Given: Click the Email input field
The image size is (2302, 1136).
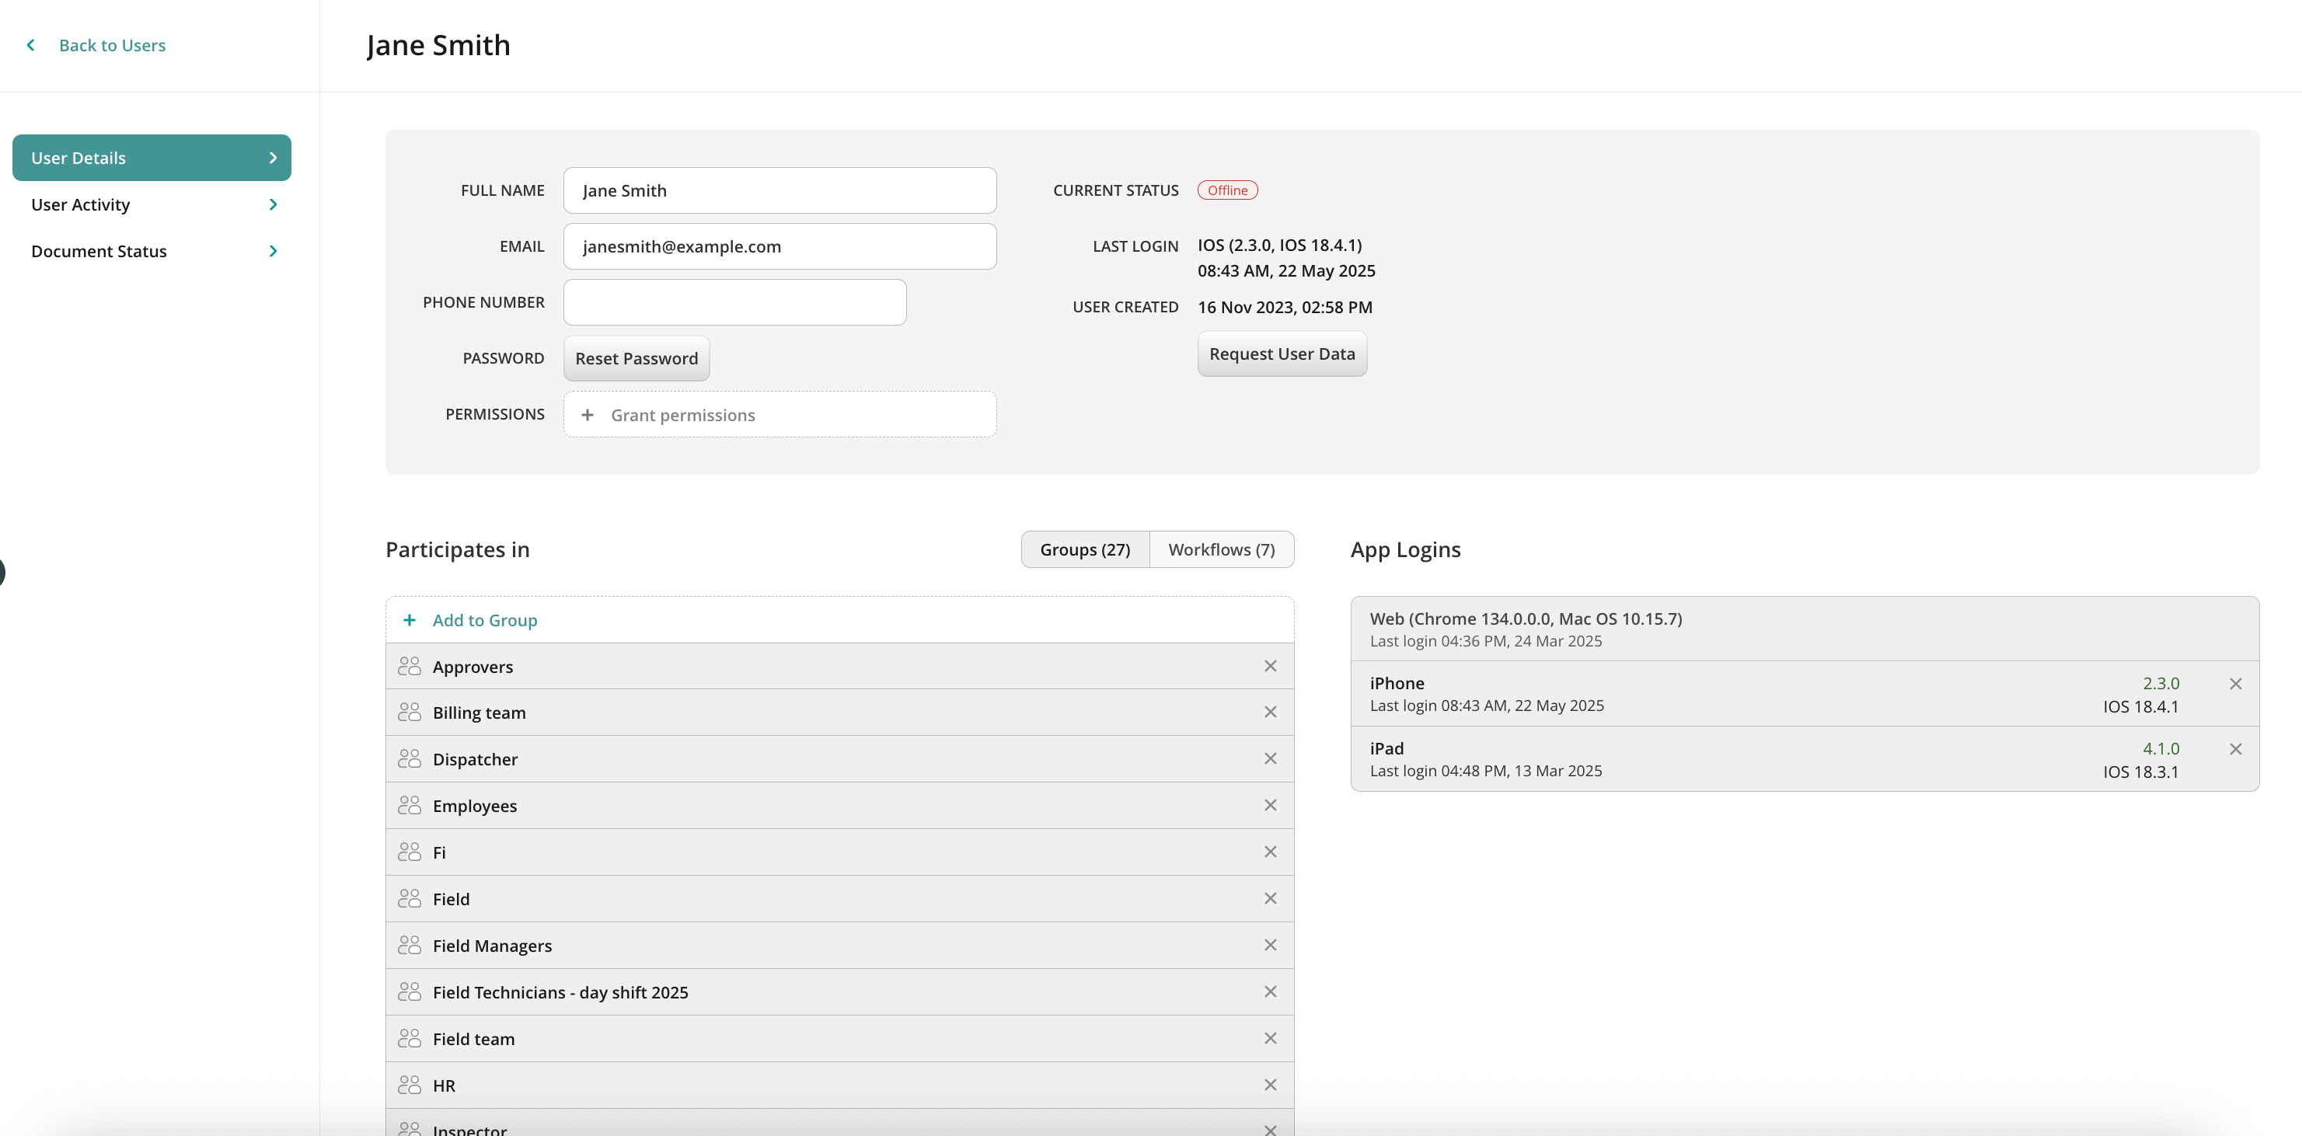Looking at the screenshot, I should tap(780, 246).
